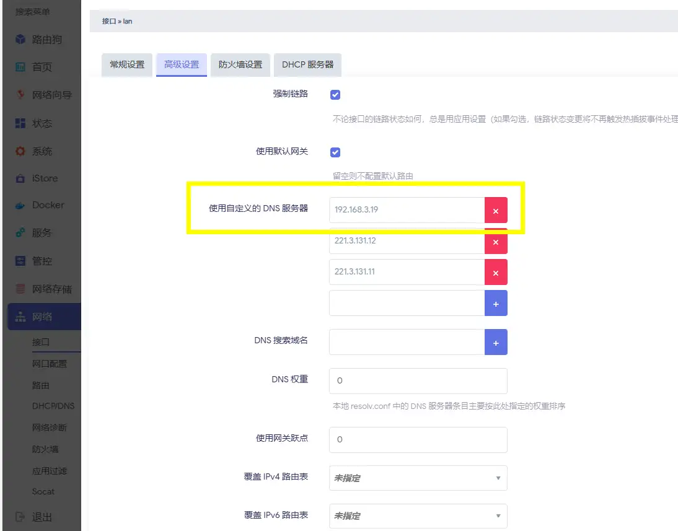The width and height of the screenshot is (678, 531).
Task: Delete the 192.168.3.19 DNS server entry
Action: pos(496,210)
